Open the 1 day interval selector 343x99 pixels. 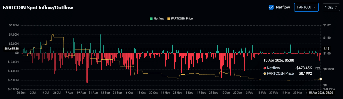click(x=331, y=7)
